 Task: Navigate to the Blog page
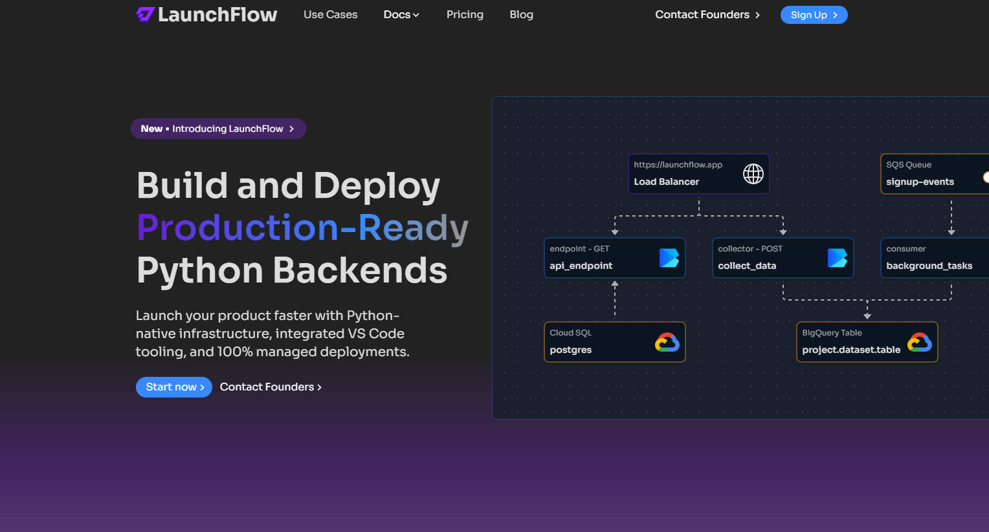(521, 14)
